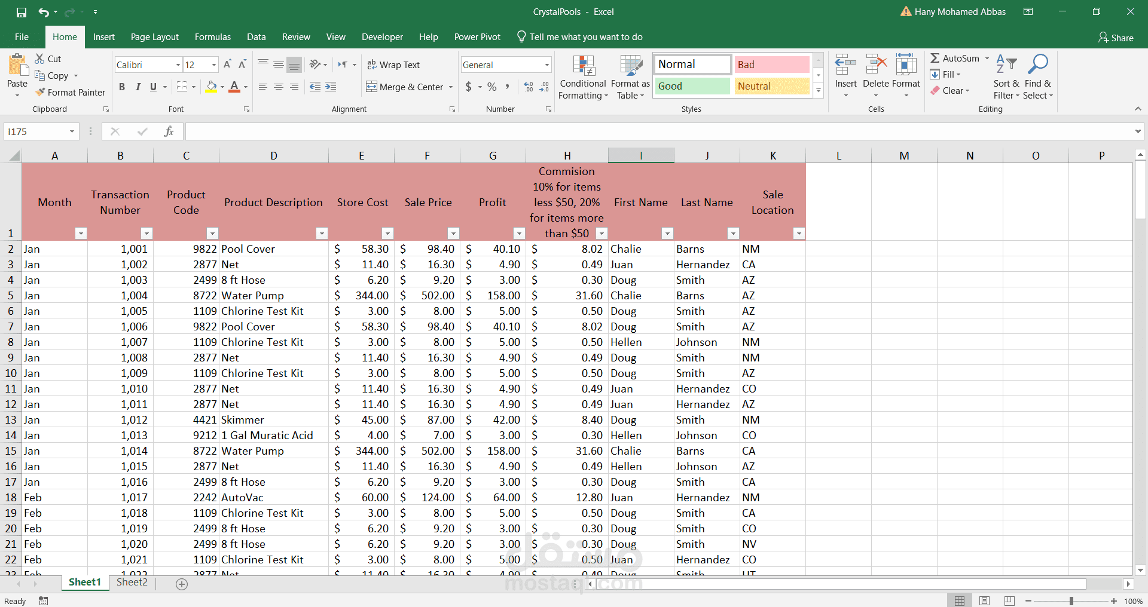This screenshot has width=1148, height=607.
Task: Toggle Italic formatting
Action: click(138, 87)
